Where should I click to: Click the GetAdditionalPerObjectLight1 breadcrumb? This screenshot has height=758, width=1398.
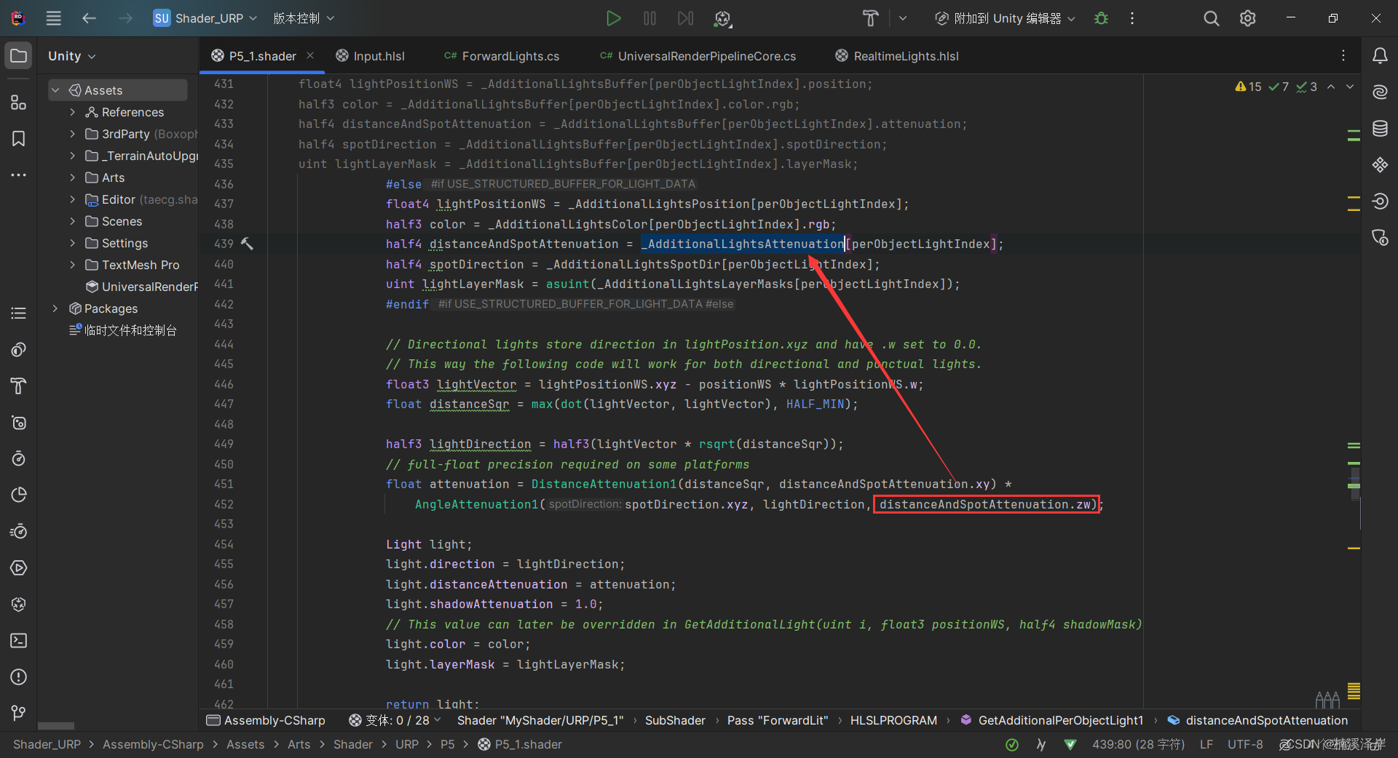point(1051,720)
